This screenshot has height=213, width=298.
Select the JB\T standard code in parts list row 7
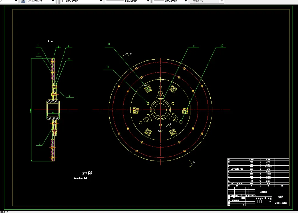point(237,169)
